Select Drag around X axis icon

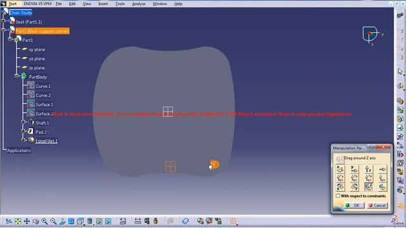coord(340,187)
